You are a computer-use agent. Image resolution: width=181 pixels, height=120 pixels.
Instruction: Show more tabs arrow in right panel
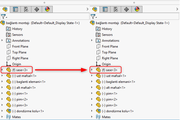point(177,9)
